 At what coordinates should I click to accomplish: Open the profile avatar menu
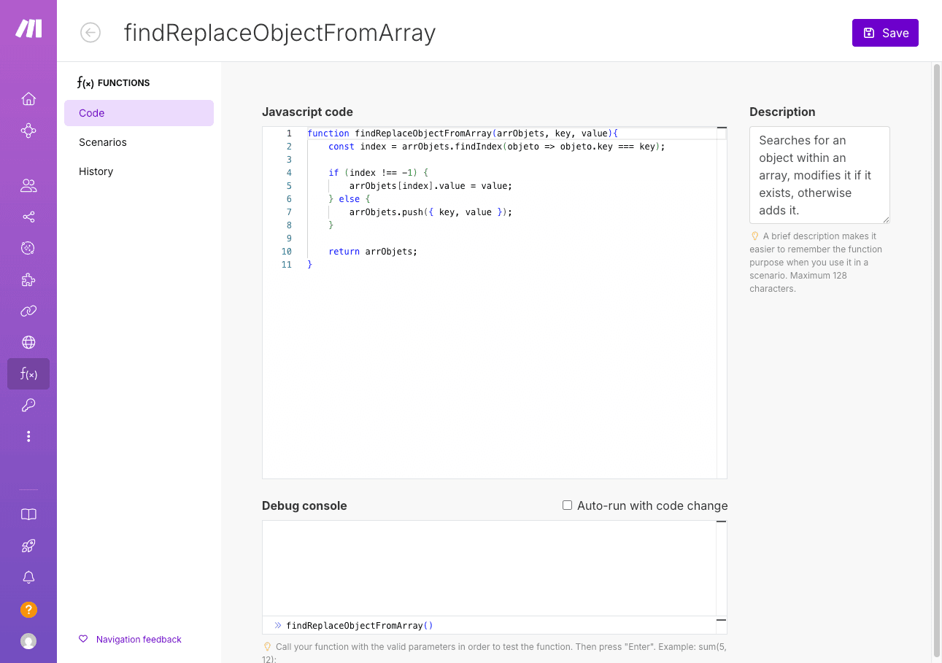click(x=28, y=642)
